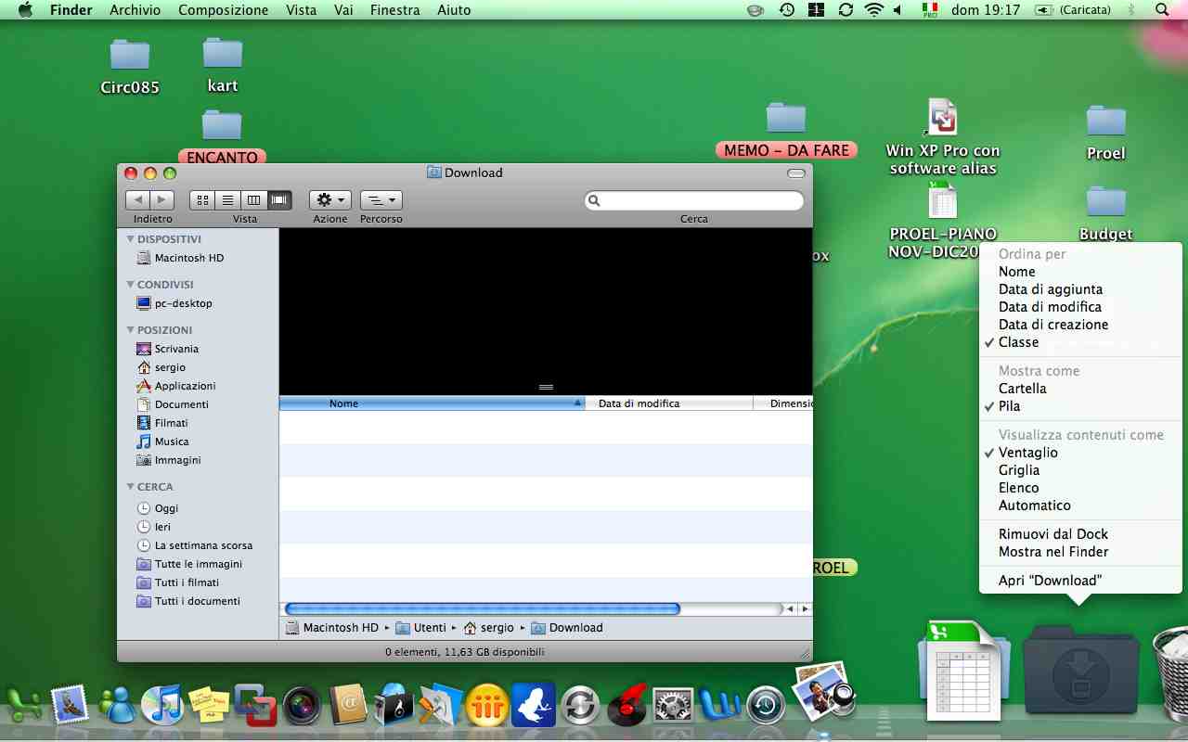Image resolution: width=1188 pixels, height=742 pixels.
Task: Open Address Book in the Dock
Action: [x=348, y=707]
